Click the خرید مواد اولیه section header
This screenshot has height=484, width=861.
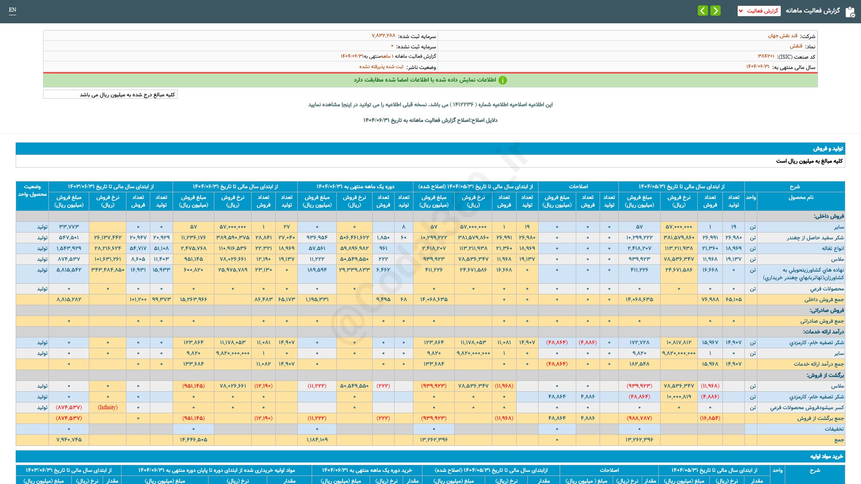point(826,456)
